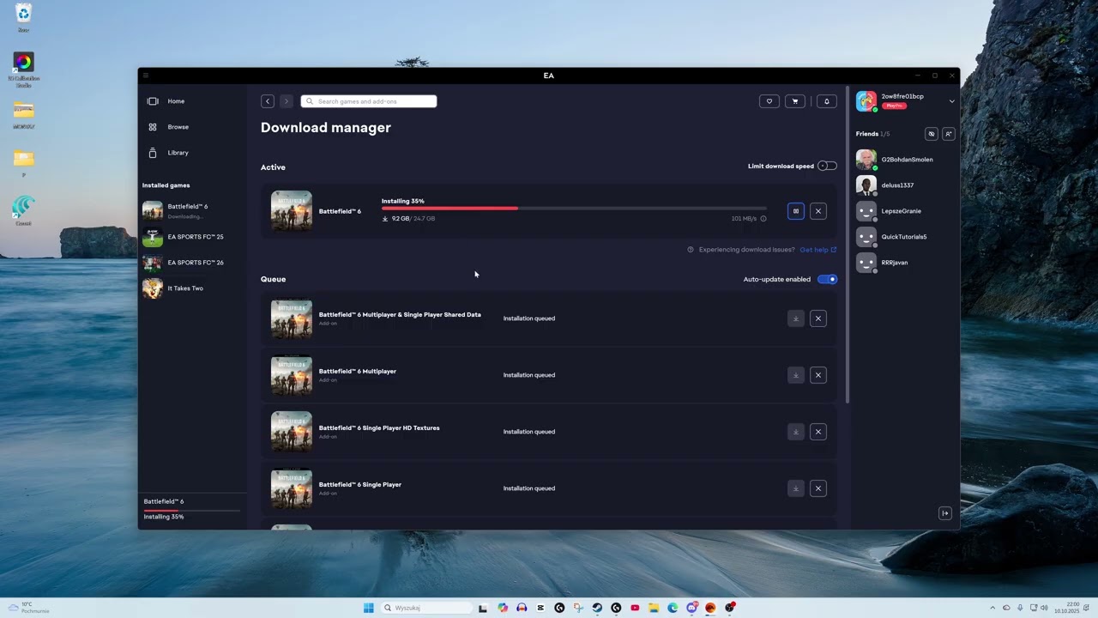Start download of Multiplayer & Single Player Shared Data
Screen dimensions: 1098x618
click(796, 318)
